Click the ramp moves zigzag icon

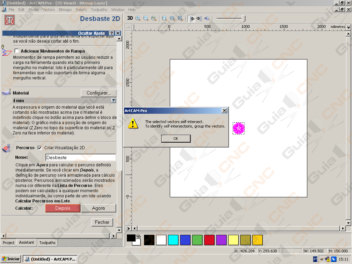point(6,51)
